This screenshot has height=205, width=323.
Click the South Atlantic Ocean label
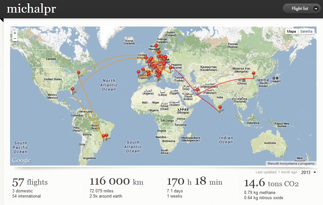click(133, 147)
